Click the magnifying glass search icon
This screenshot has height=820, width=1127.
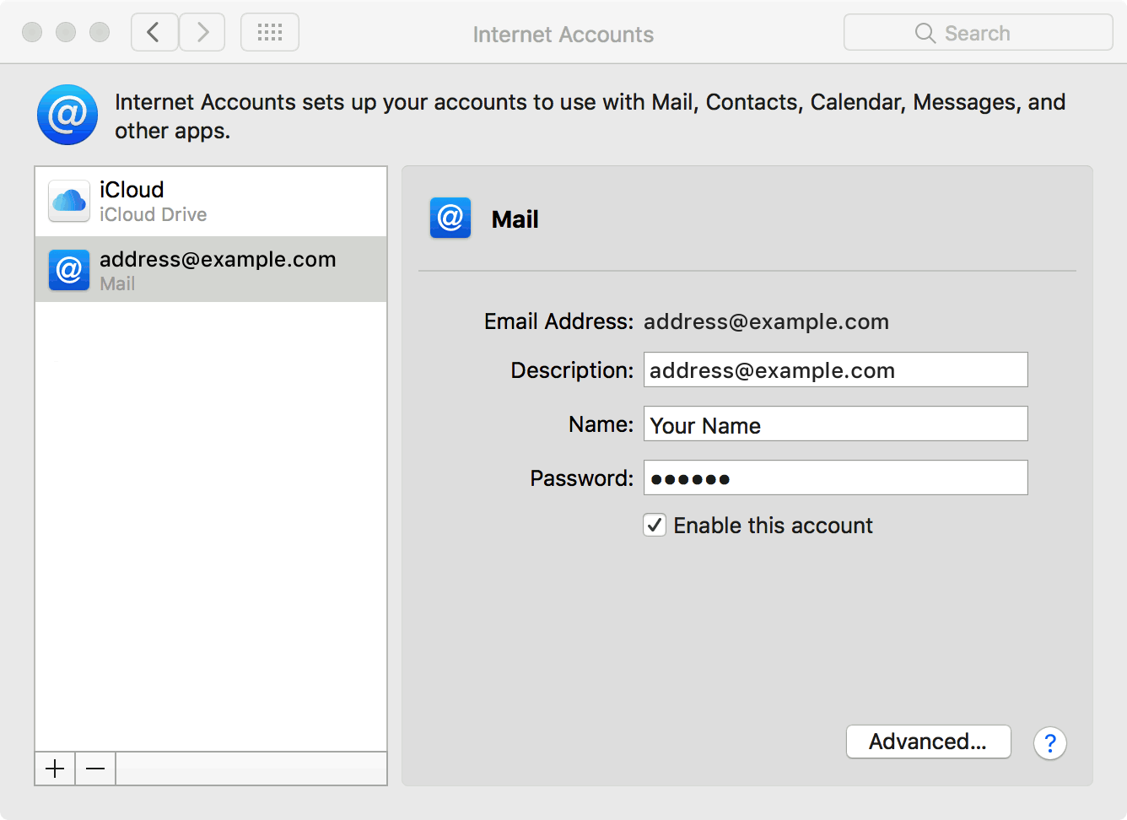click(x=925, y=33)
